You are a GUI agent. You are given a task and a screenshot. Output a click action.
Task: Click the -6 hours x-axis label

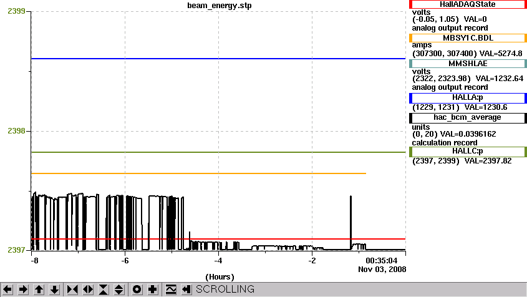pos(125,261)
